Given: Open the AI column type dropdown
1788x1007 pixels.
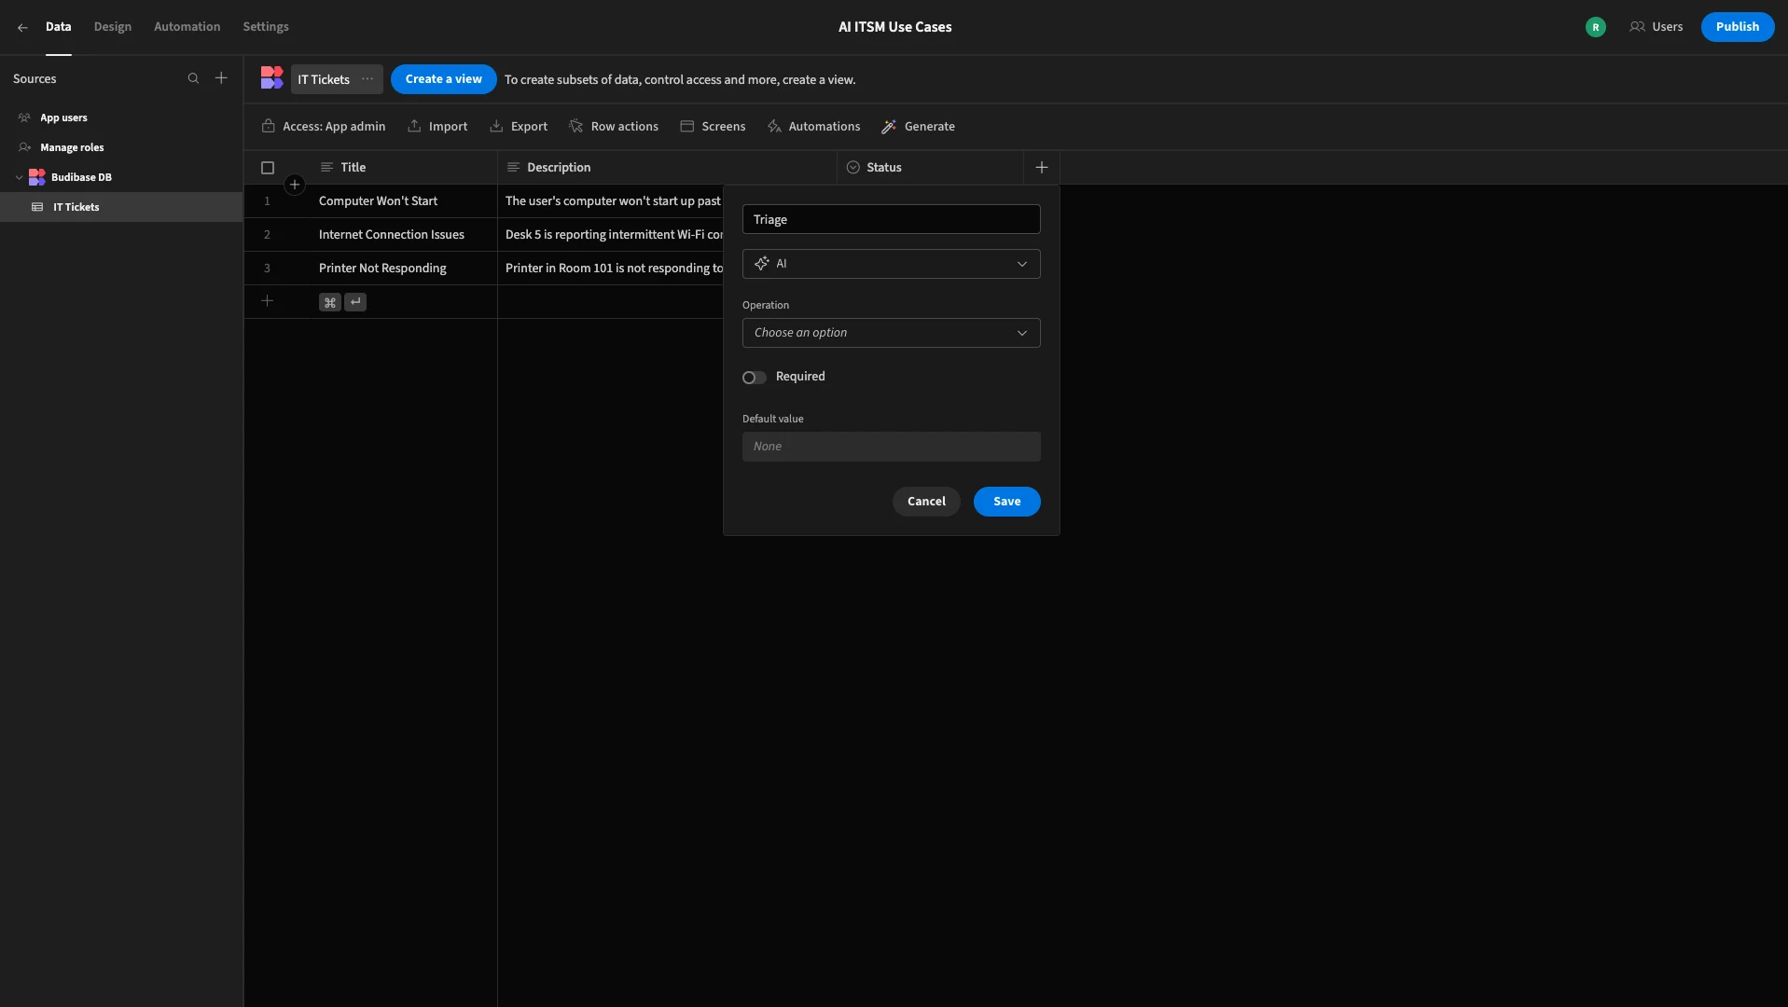Looking at the screenshot, I should [891, 264].
